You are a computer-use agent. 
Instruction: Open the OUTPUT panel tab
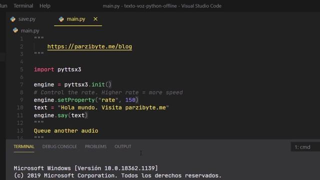pyautogui.click(x=123, y=146)
